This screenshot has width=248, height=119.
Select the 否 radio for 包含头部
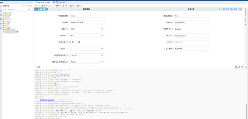click(76, 42)
